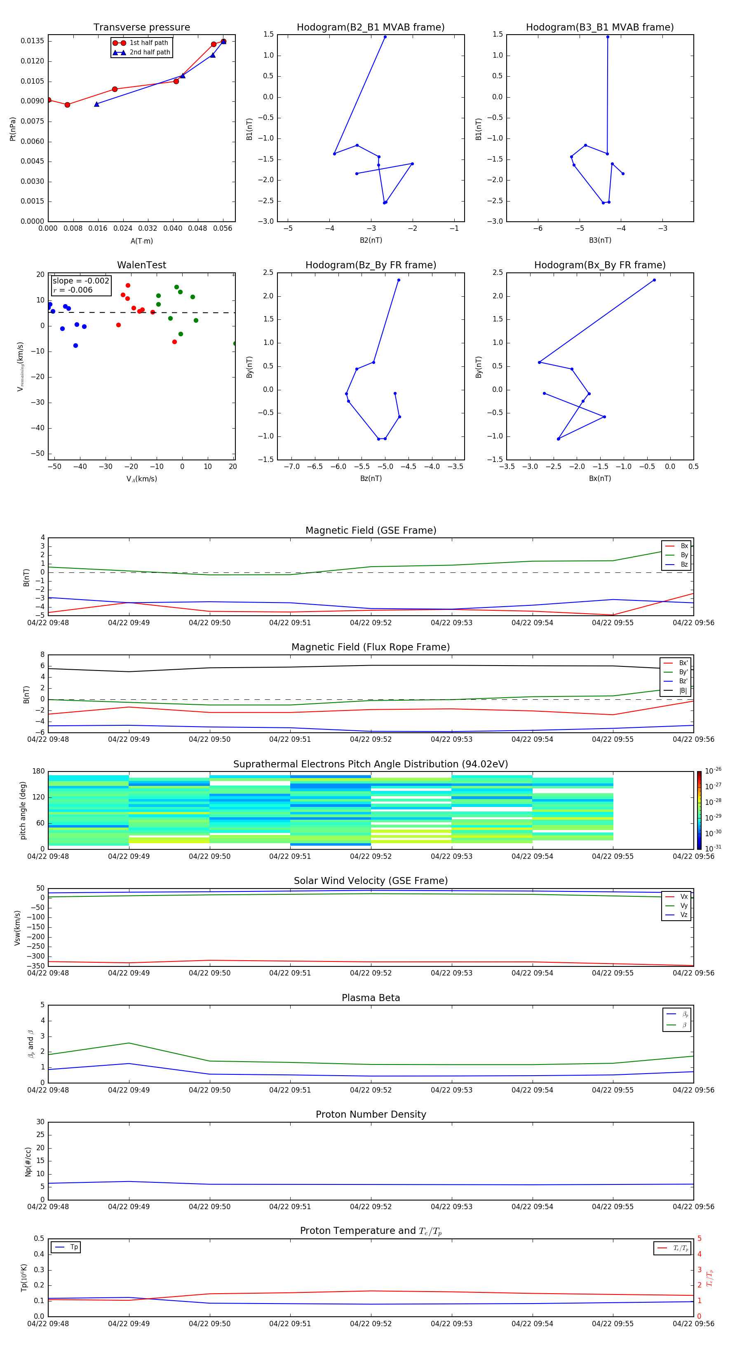
Task: Click the 'Vremaining(km/s)' y-axis label
Action: click(x=20, y=366)
